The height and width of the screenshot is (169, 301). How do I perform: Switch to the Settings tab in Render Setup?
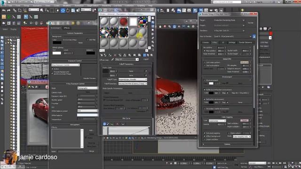click(232, 43)
